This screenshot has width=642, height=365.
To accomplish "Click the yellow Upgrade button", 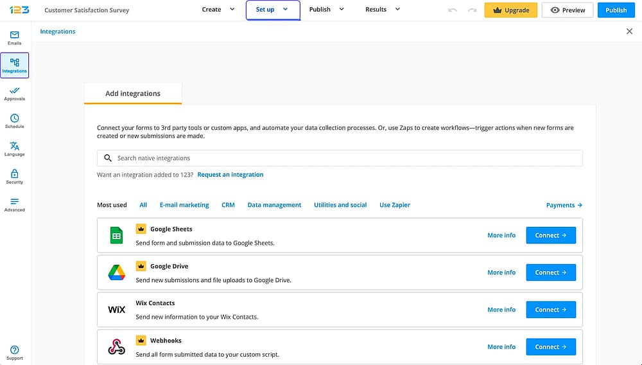I will coord(510,10).
